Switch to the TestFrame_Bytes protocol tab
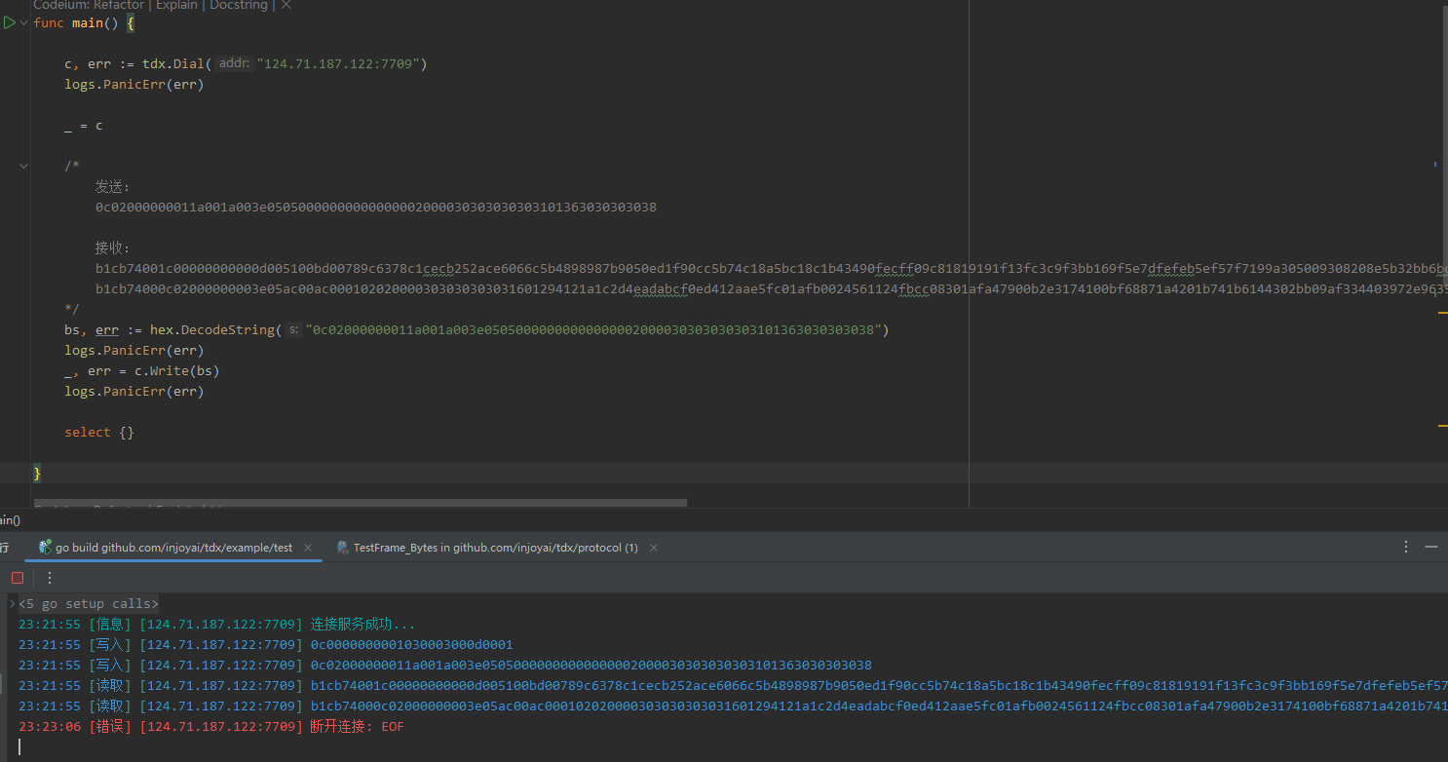 [494, 548]
